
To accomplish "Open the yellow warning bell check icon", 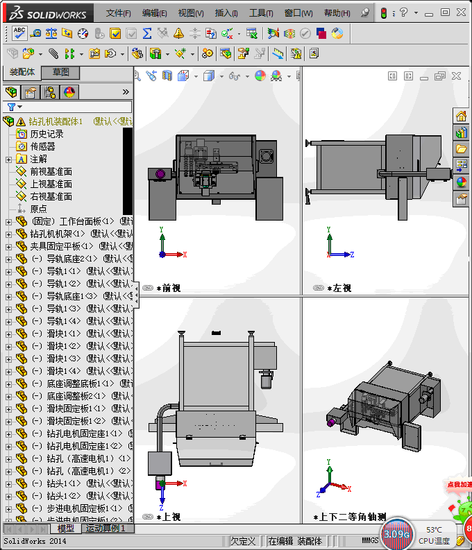I will tap(178, 33).
